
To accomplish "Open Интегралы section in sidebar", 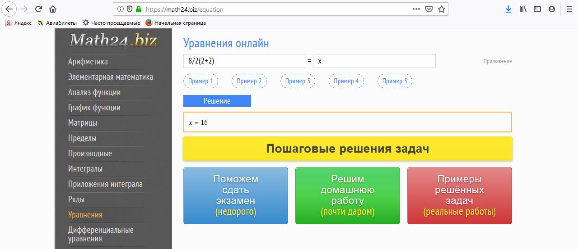I will [x=85, y=169].
